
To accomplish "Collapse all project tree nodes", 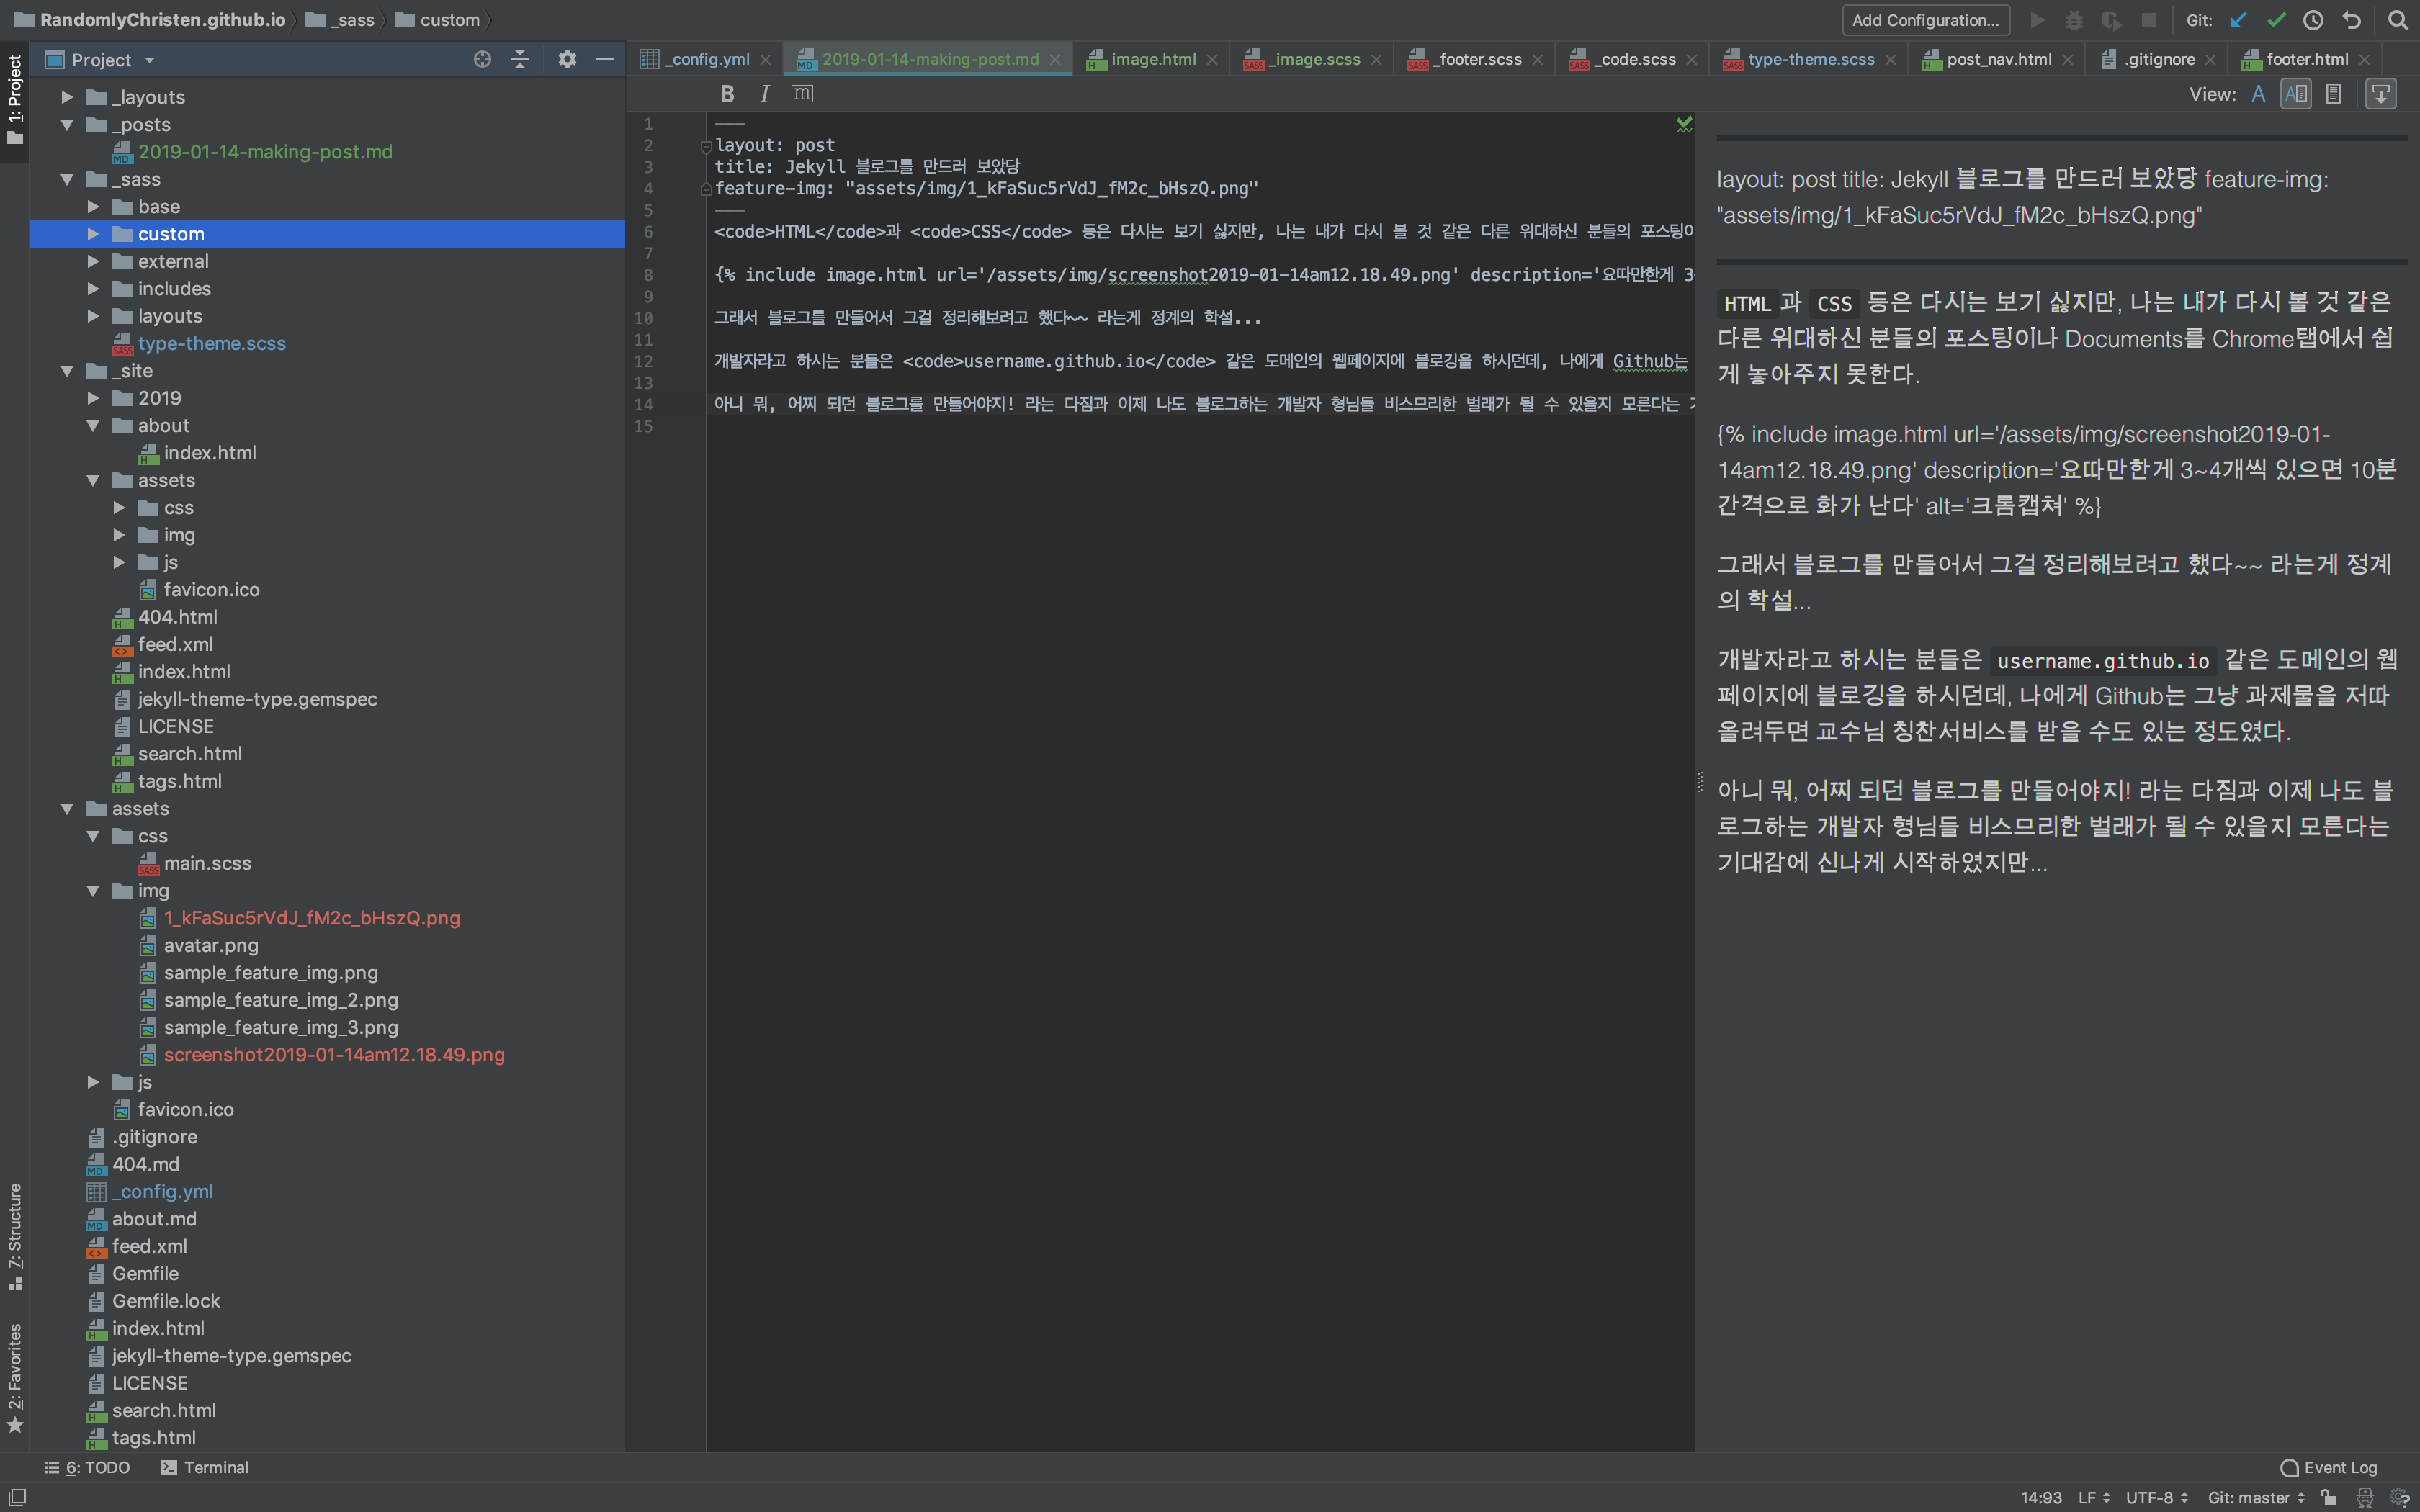I will click(x=520, y=60).
